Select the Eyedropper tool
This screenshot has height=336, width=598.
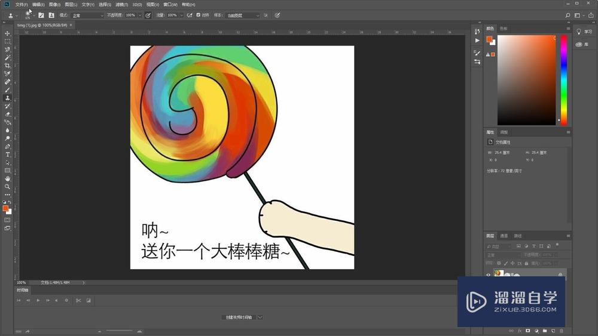7,73
